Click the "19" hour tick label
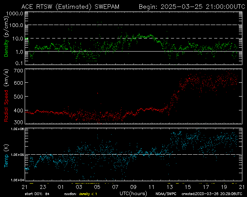Image resolution: width=247 pixels, height=197 pixels. click(x=224, y=187)
